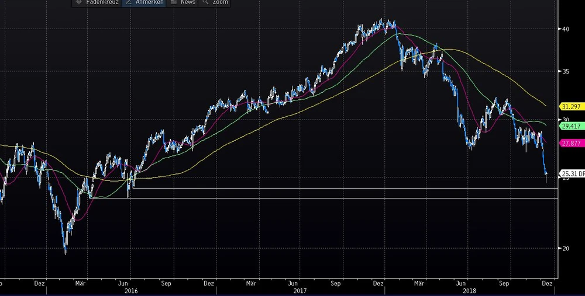Click the white 25.31 last price tag

(x=570, y=173)
